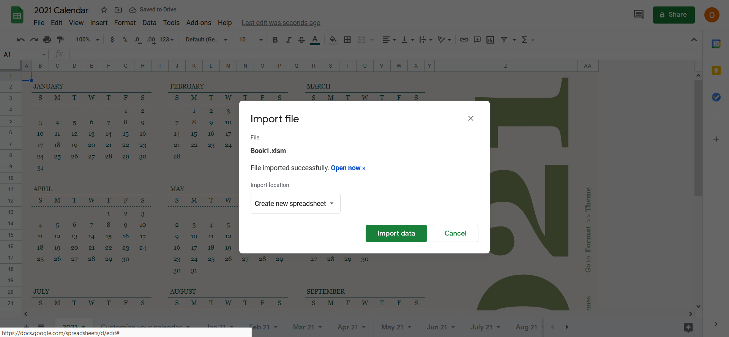The image size is (729, 337).
Task: Click the borders icon
Action: [347, 40]
